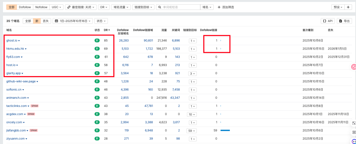The image size is (356, 144).
Task: Open the 预设 presets dropdown
Action: click(x=338, y=7)
